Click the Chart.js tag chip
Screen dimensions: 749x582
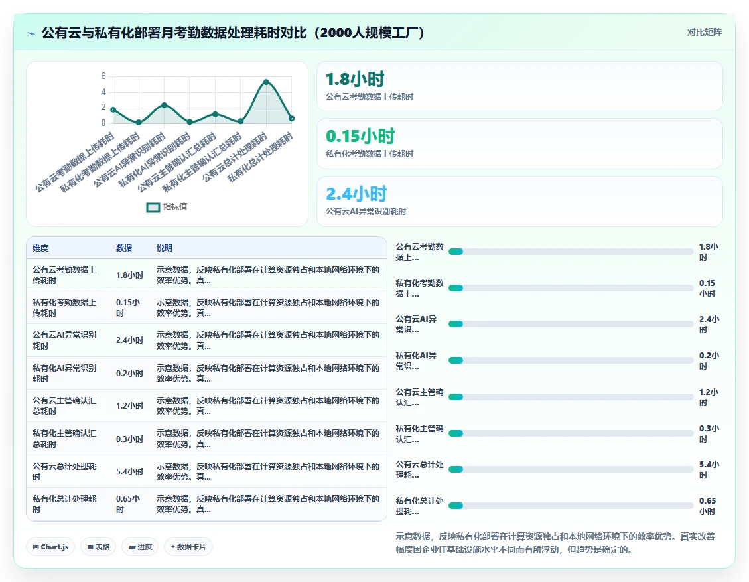tap(50, 547)
